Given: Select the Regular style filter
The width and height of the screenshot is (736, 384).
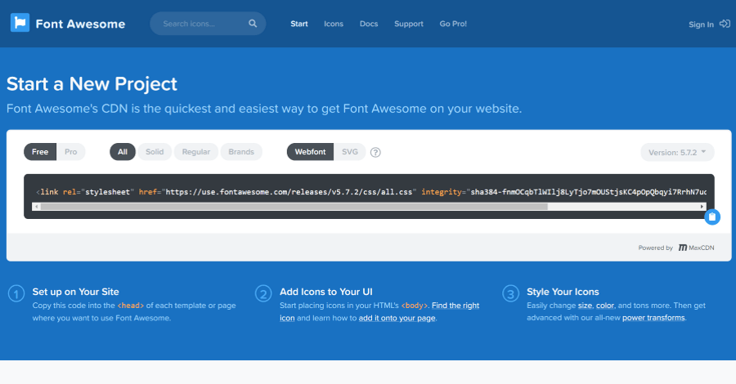Looking at the screenshot, I should (196, 152).
